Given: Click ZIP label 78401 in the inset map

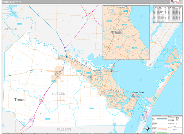Looking at the screenshot, I should 125,11.
